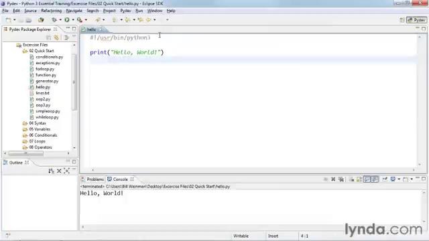The height and width of the screenshot is (241, 429).
Task: Click the X icon in the Outline toolbar
Action: [59, 171]
